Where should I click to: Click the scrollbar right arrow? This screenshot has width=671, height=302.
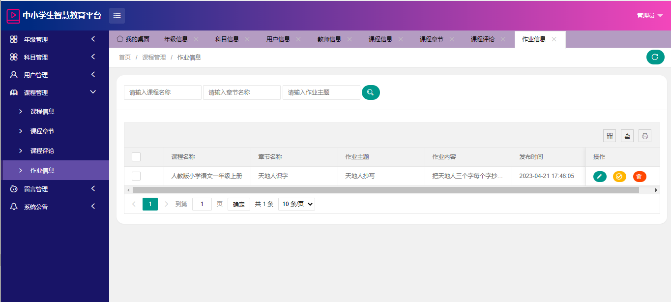tap(656, 190)
